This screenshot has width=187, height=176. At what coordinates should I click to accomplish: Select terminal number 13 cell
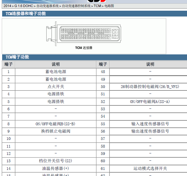pos(9,161)
